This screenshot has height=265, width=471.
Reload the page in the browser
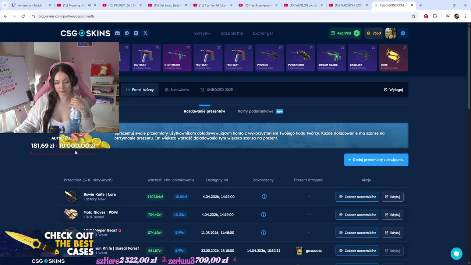(23, 16)
